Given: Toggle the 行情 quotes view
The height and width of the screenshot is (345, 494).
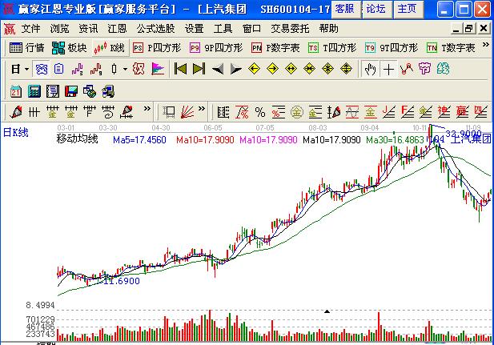Looking at the screenshot, I should coord(26,48).
